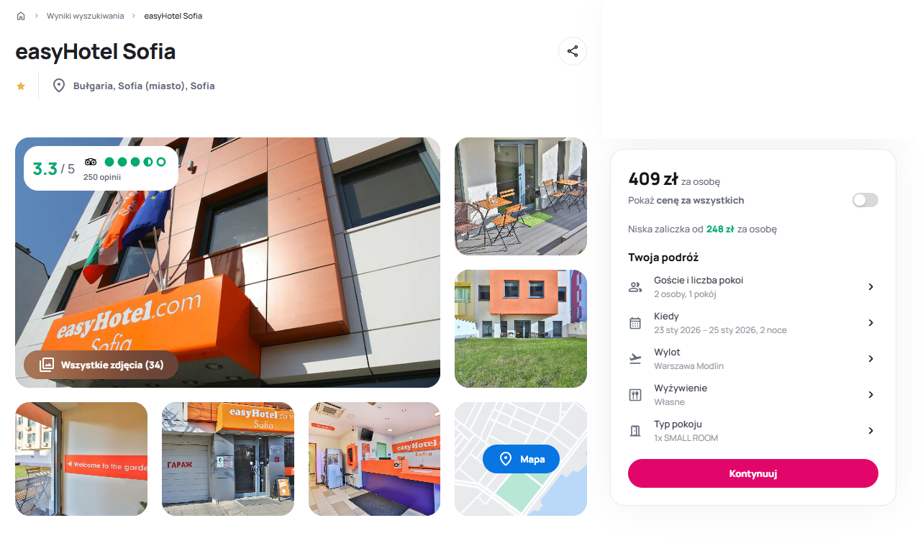
Task: Click the calendar icon beside Kiedy
Action: [x=635, y=323]
